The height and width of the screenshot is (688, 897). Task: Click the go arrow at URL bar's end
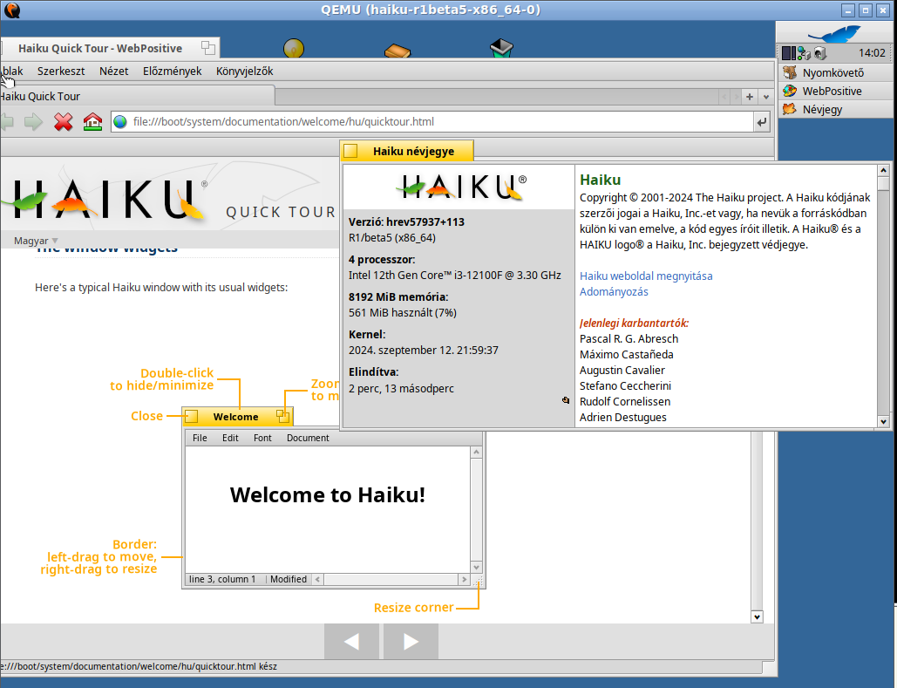[x=761, y=122]
